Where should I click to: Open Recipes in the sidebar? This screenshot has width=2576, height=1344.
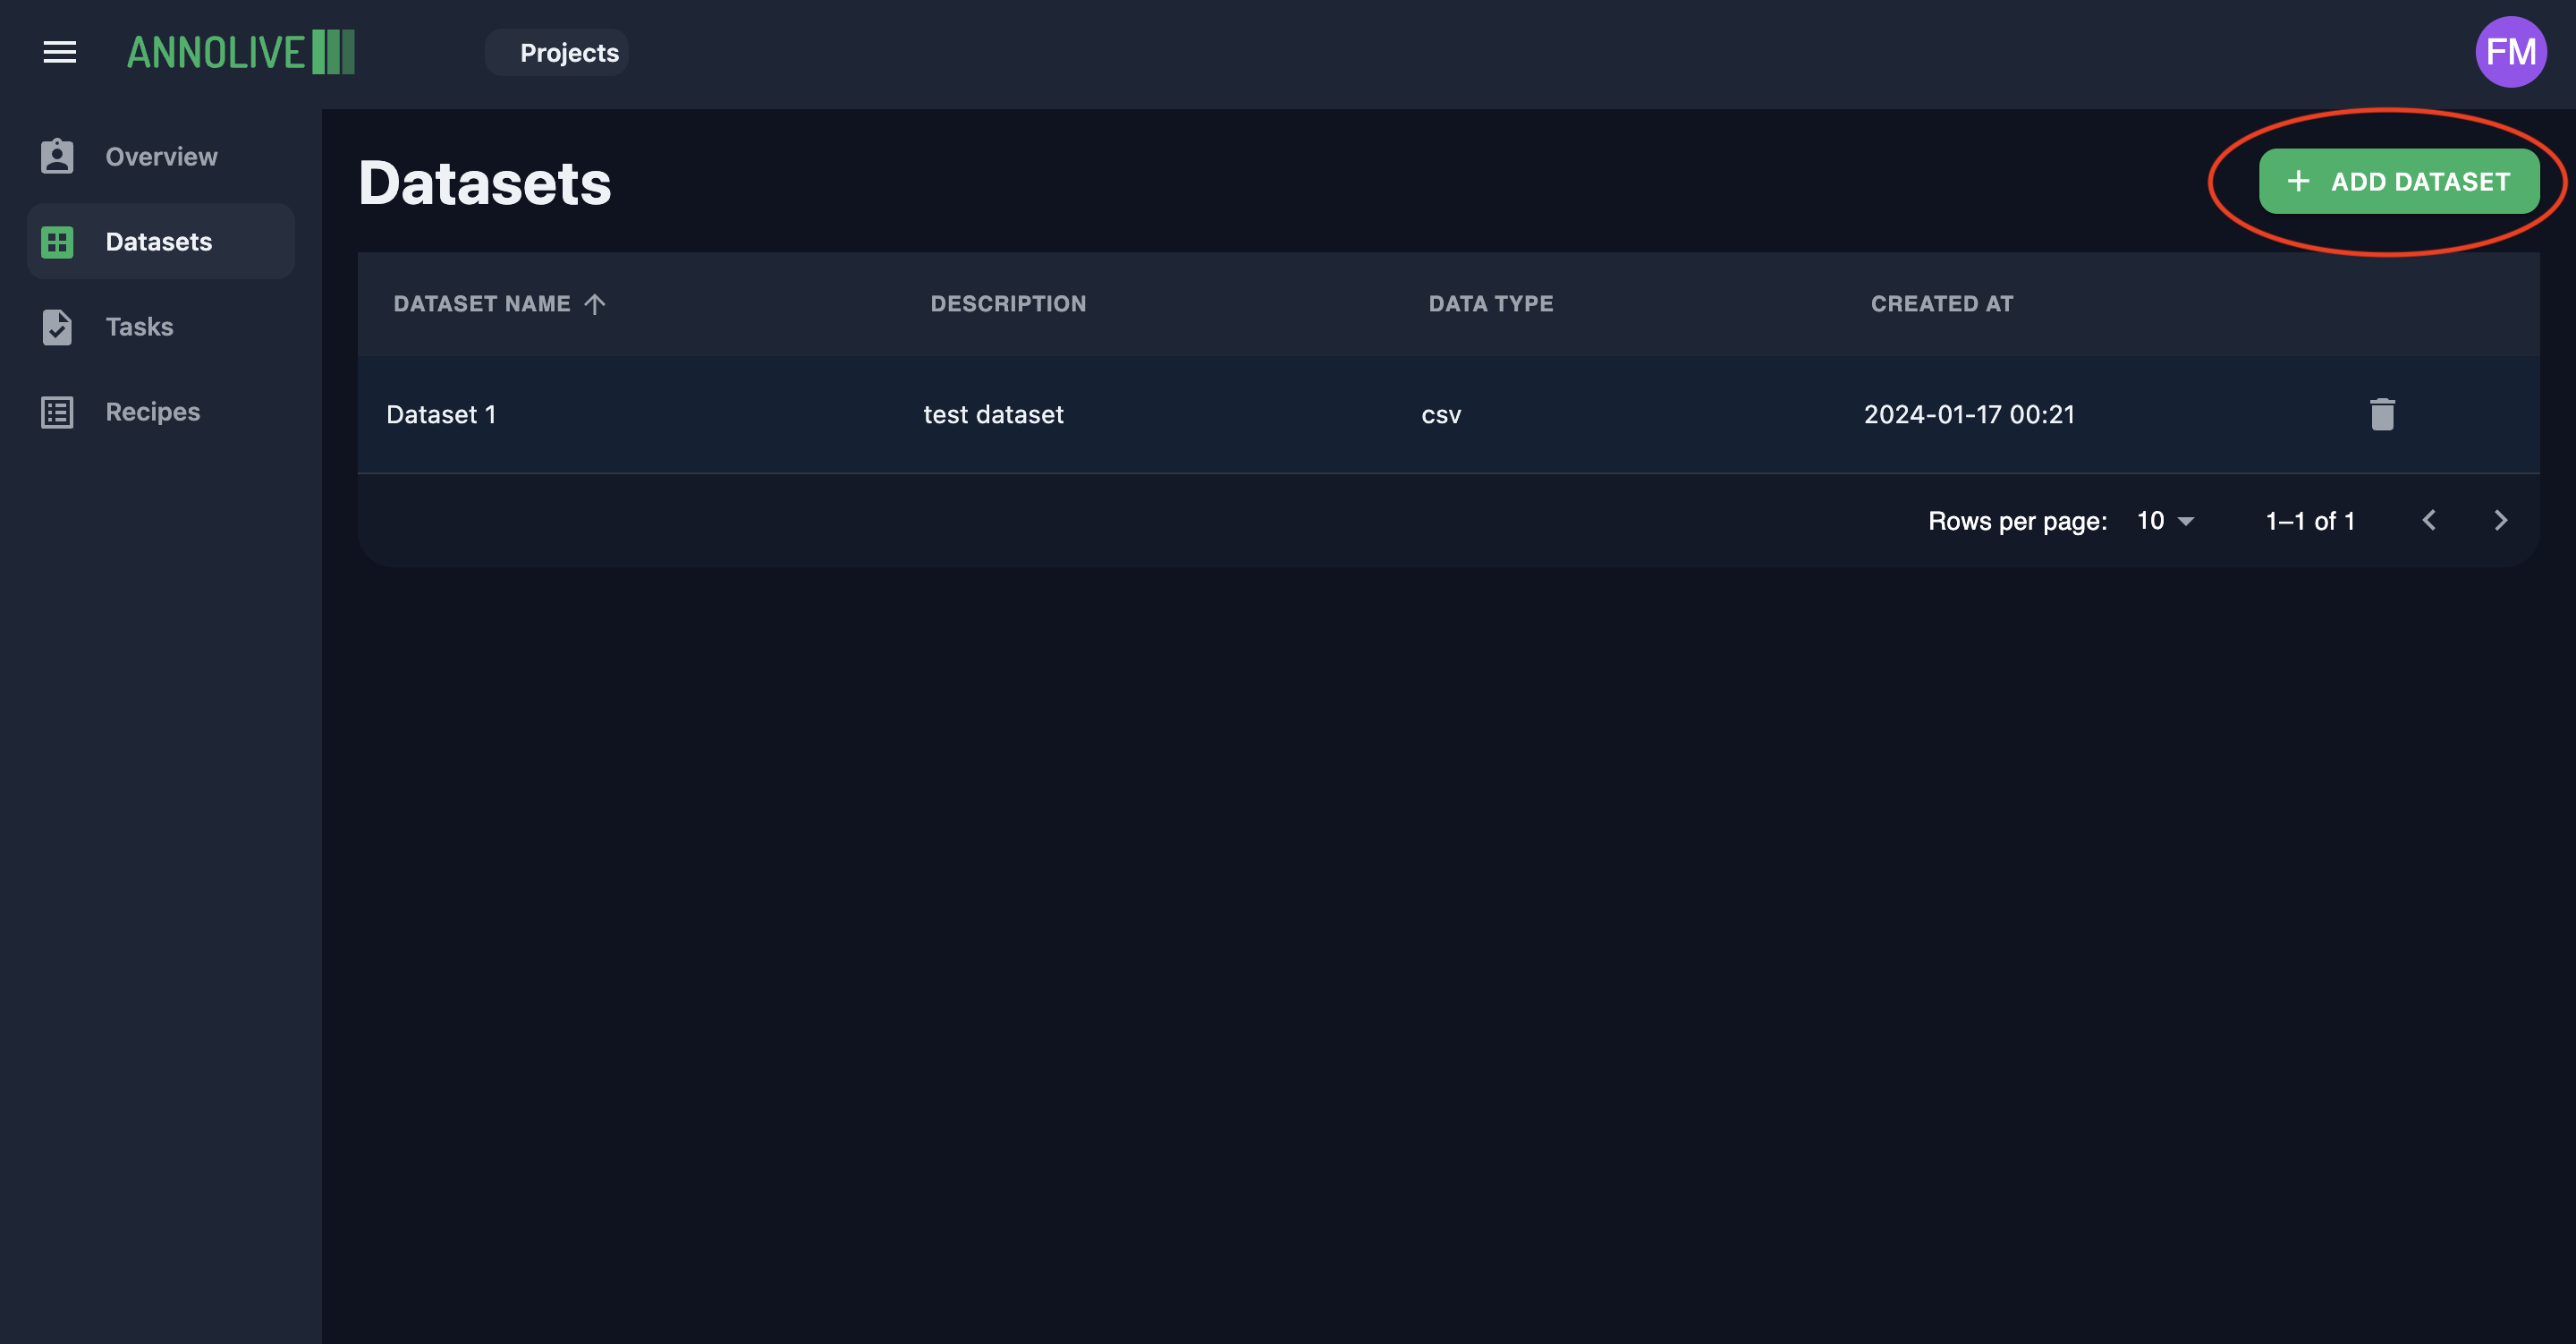[x=161, y=412]
